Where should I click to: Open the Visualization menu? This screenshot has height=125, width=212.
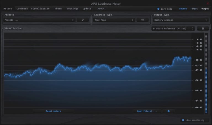click(40, 9)
